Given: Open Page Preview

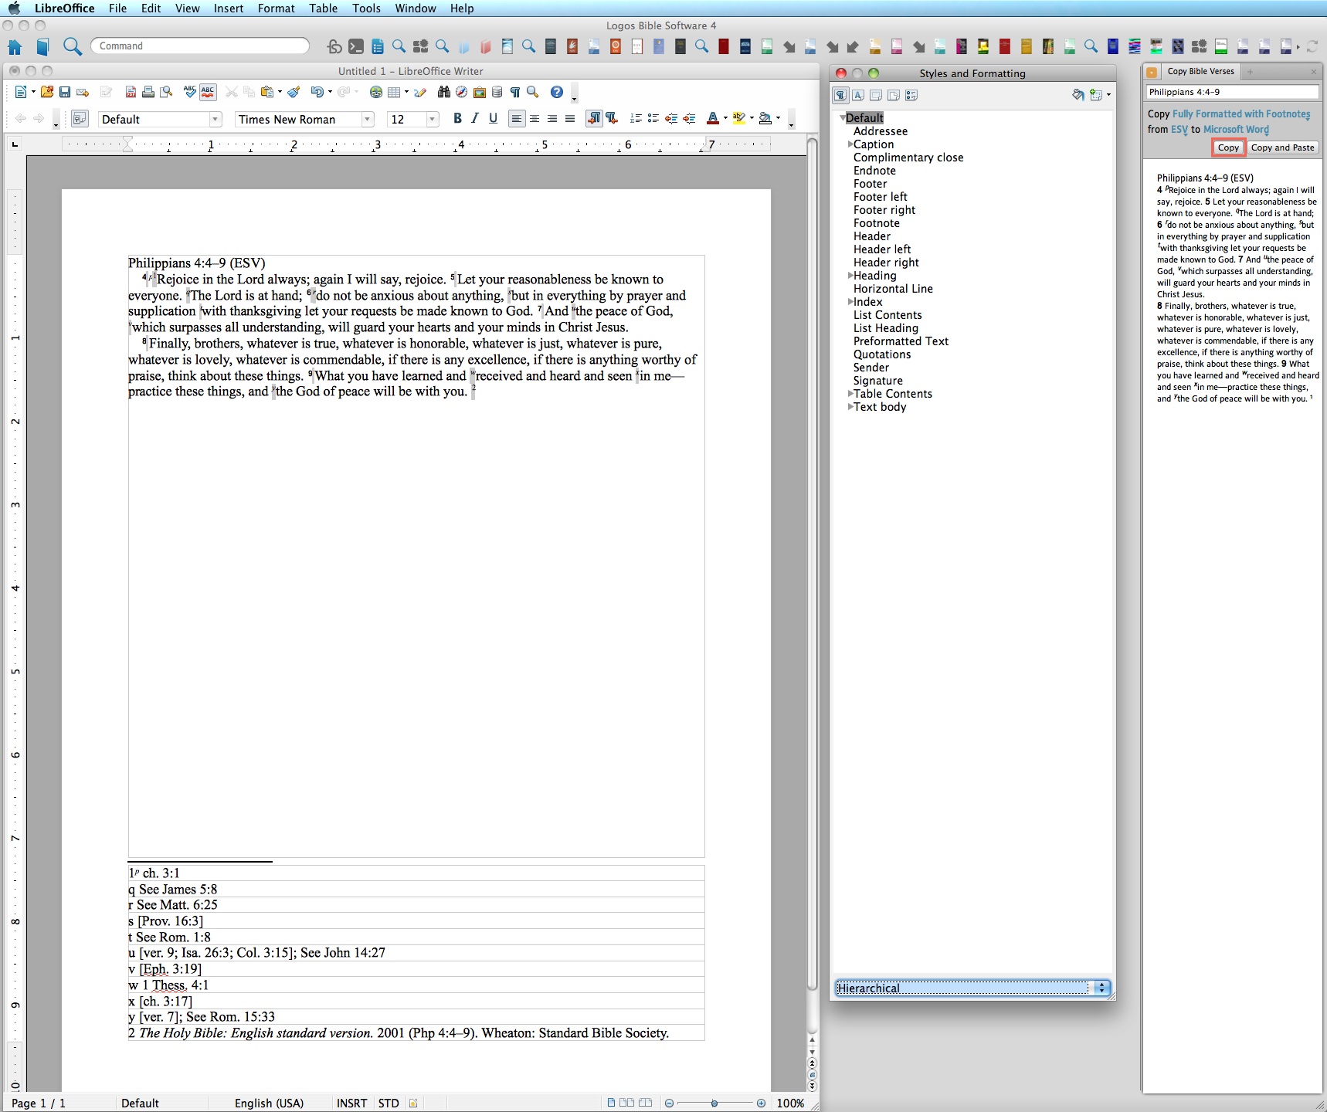Looking at the screenshot, I should tap(166, 93).
